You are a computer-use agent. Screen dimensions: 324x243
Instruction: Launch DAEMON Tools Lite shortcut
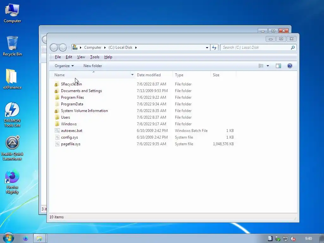[12, 115]
